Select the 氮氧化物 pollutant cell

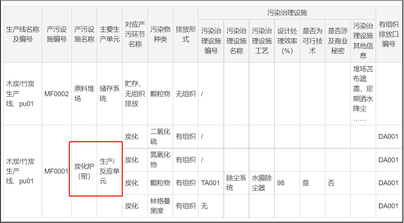pyautogui.click(x=159, y=160)
